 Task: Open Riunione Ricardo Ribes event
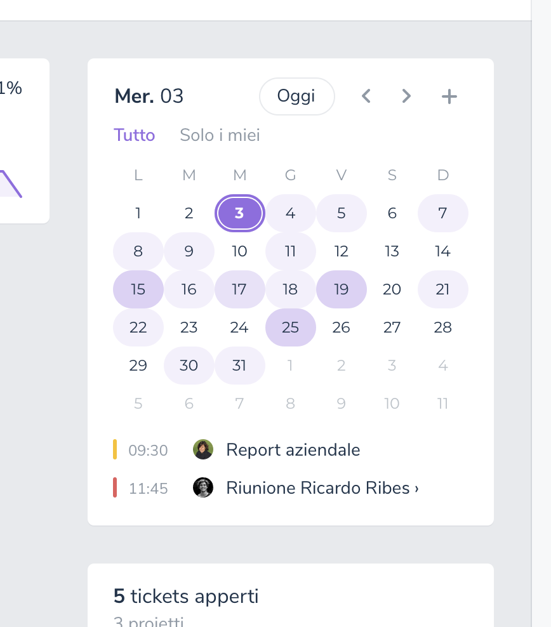[317, 488]
